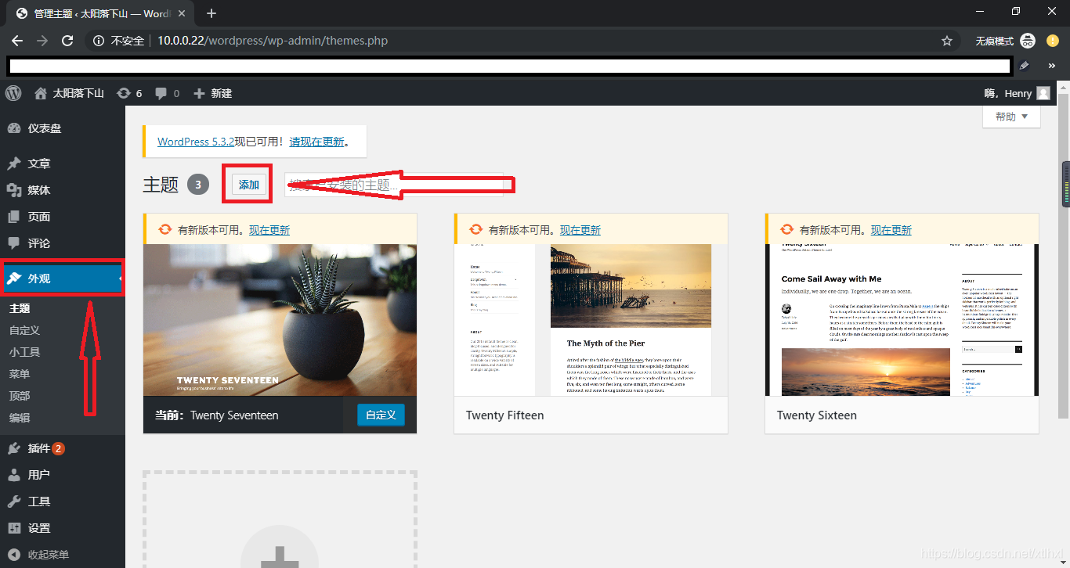Click '添加' add theme button
The width and height of the screenshot is (1070, 568).
[x=249, y=185]
